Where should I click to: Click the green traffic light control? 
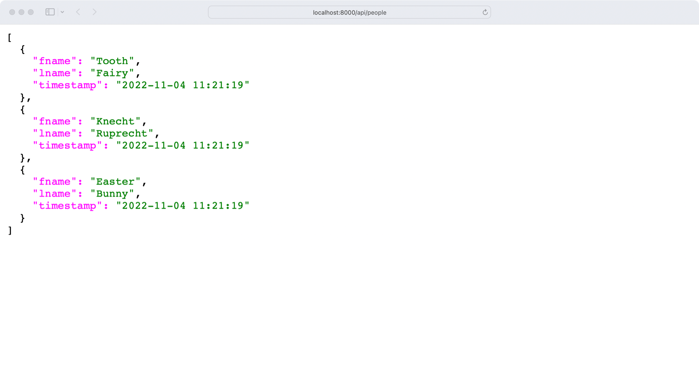[x=31, y=12]
